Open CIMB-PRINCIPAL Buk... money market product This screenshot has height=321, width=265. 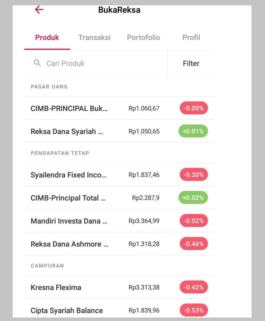pos(119,108)
